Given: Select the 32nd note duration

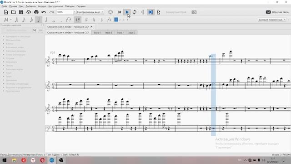Looking at the screenshot, I should tap(24, 20).
